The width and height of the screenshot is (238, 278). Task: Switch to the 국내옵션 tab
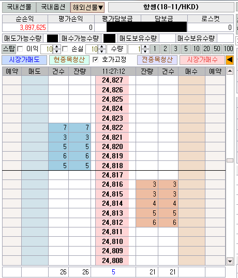(x=53, y=7)
